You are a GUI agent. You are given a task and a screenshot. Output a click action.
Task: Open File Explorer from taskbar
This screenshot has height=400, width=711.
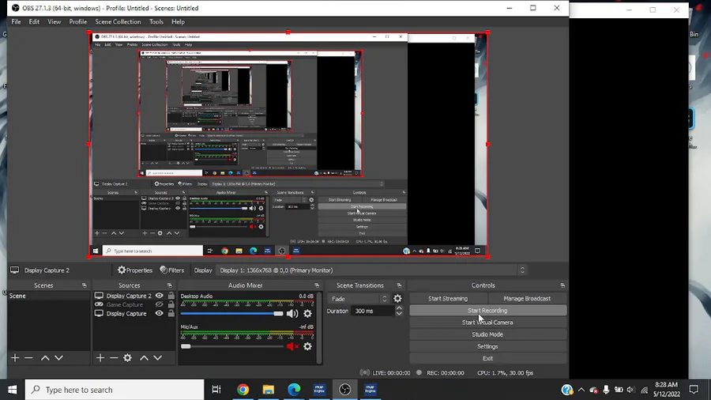(269, 390)
